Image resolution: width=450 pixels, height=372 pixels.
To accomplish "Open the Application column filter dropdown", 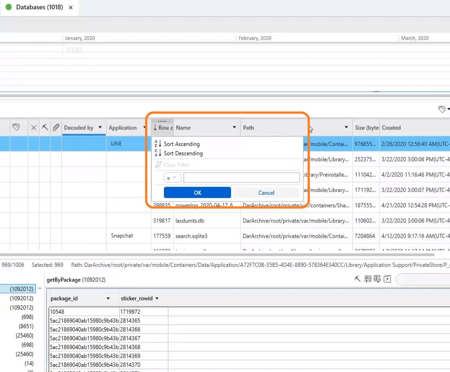I will (145, 127).
